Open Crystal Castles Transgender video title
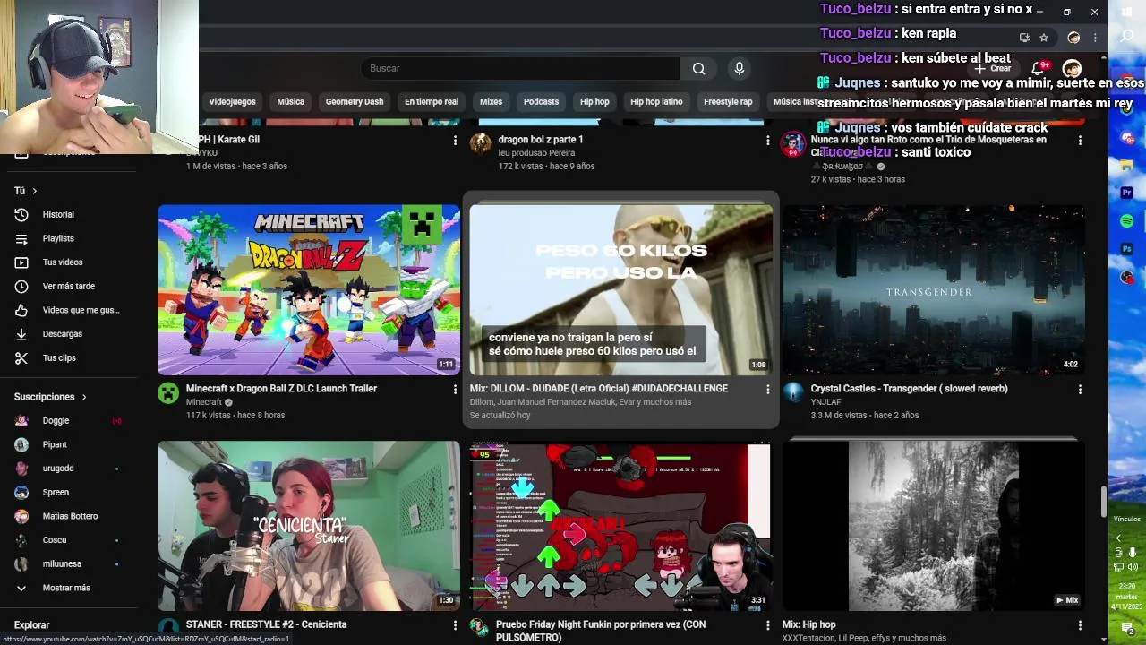 click(909, 389)
